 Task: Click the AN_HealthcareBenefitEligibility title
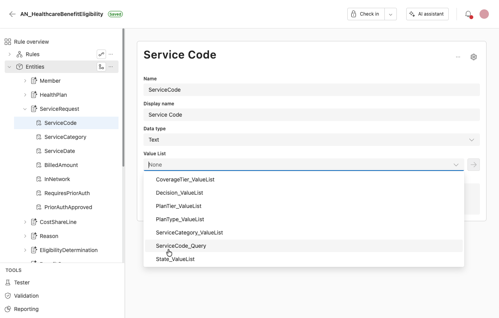(x=62, y=14)
